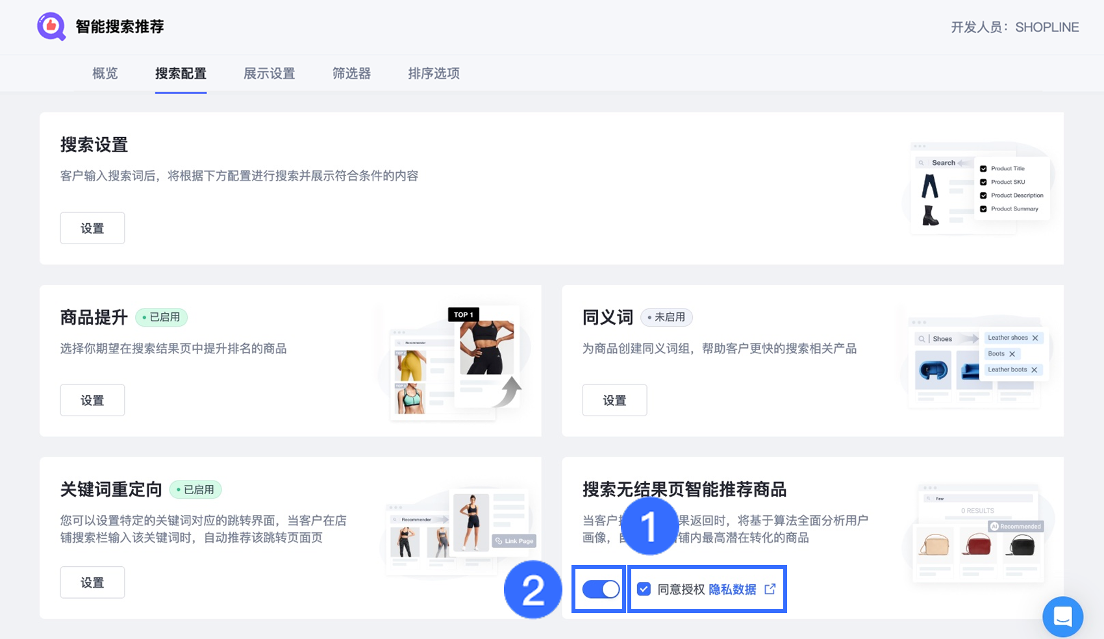Click the 关键词重定向 Link Page illustration
Viewport: 1104px width, 639px height.
[x=458, y=532]
